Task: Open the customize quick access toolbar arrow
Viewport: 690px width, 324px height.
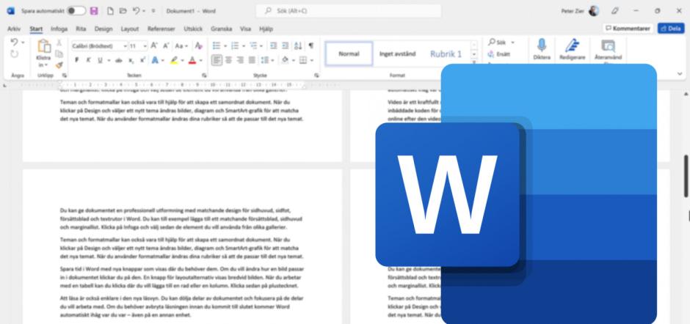Action: click(x=153, y=11)
